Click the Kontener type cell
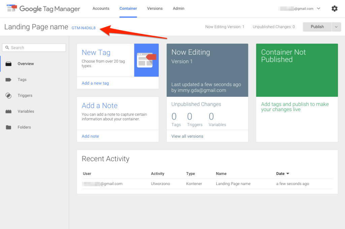 (x=194, y=184)
